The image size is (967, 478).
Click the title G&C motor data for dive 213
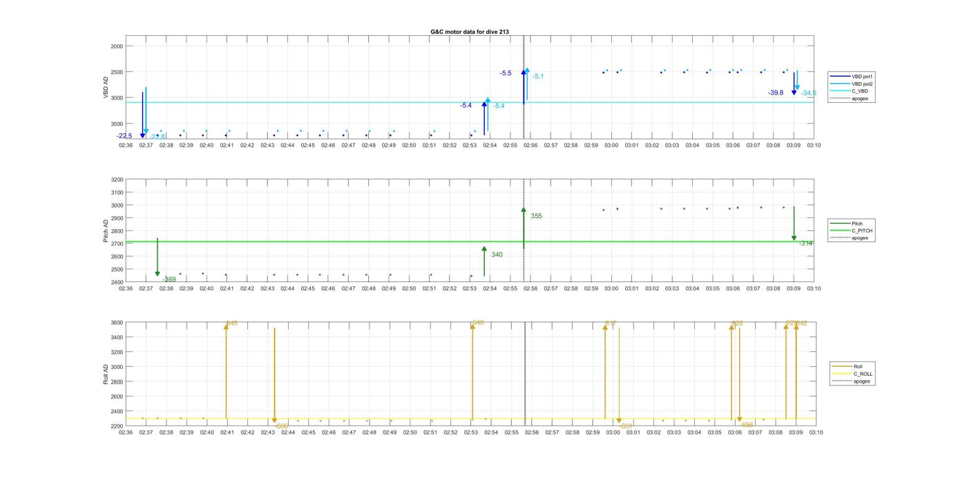470,32
